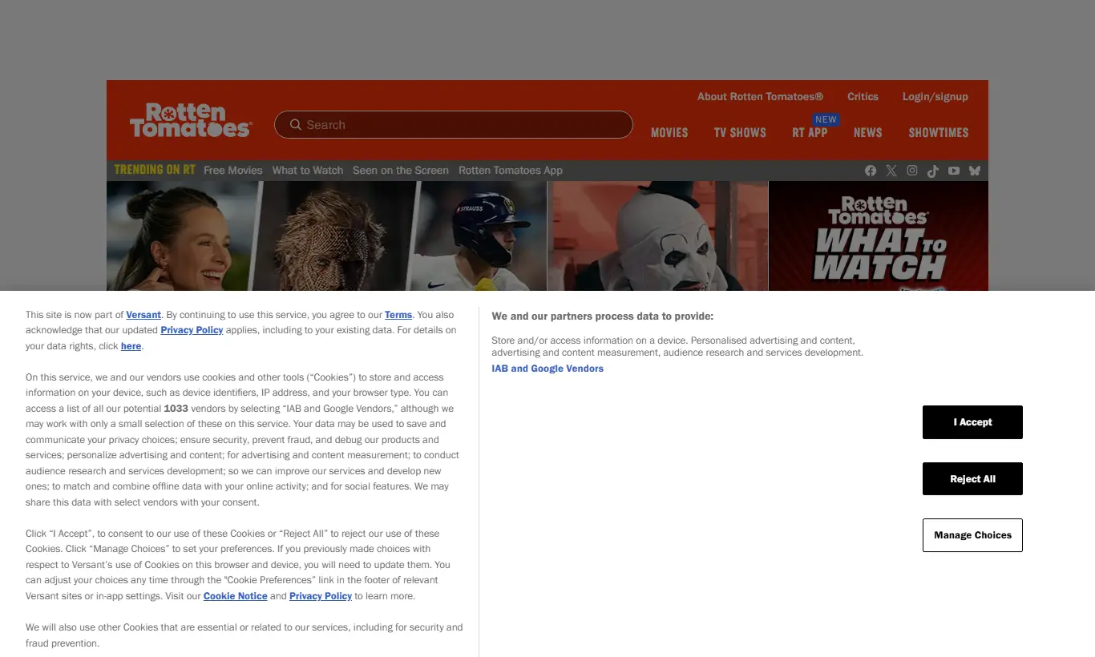The image size is (1095, 657).
Task: Open About Rotten Tomatoes link
Action: 760,96
